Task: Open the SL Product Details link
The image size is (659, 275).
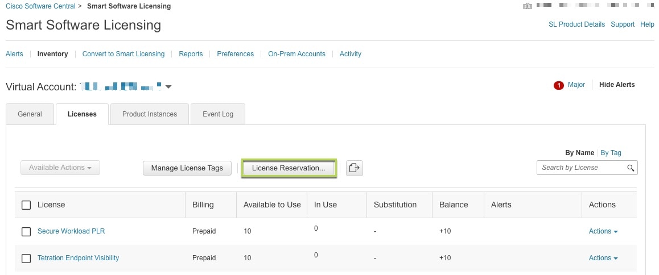Action: tap(576, 24)
